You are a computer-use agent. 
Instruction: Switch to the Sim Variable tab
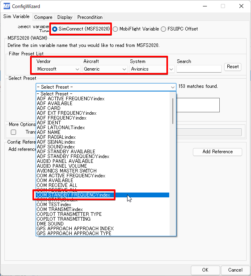click(x=16, y=16)
